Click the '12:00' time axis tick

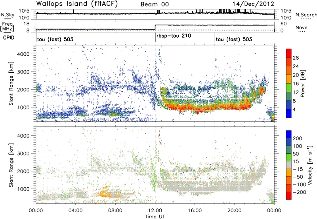point(155,211)
